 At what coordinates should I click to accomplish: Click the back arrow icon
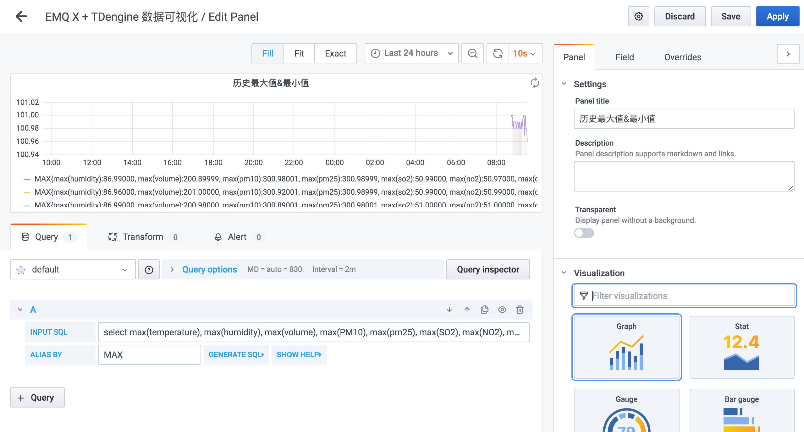tap(21, 16)
